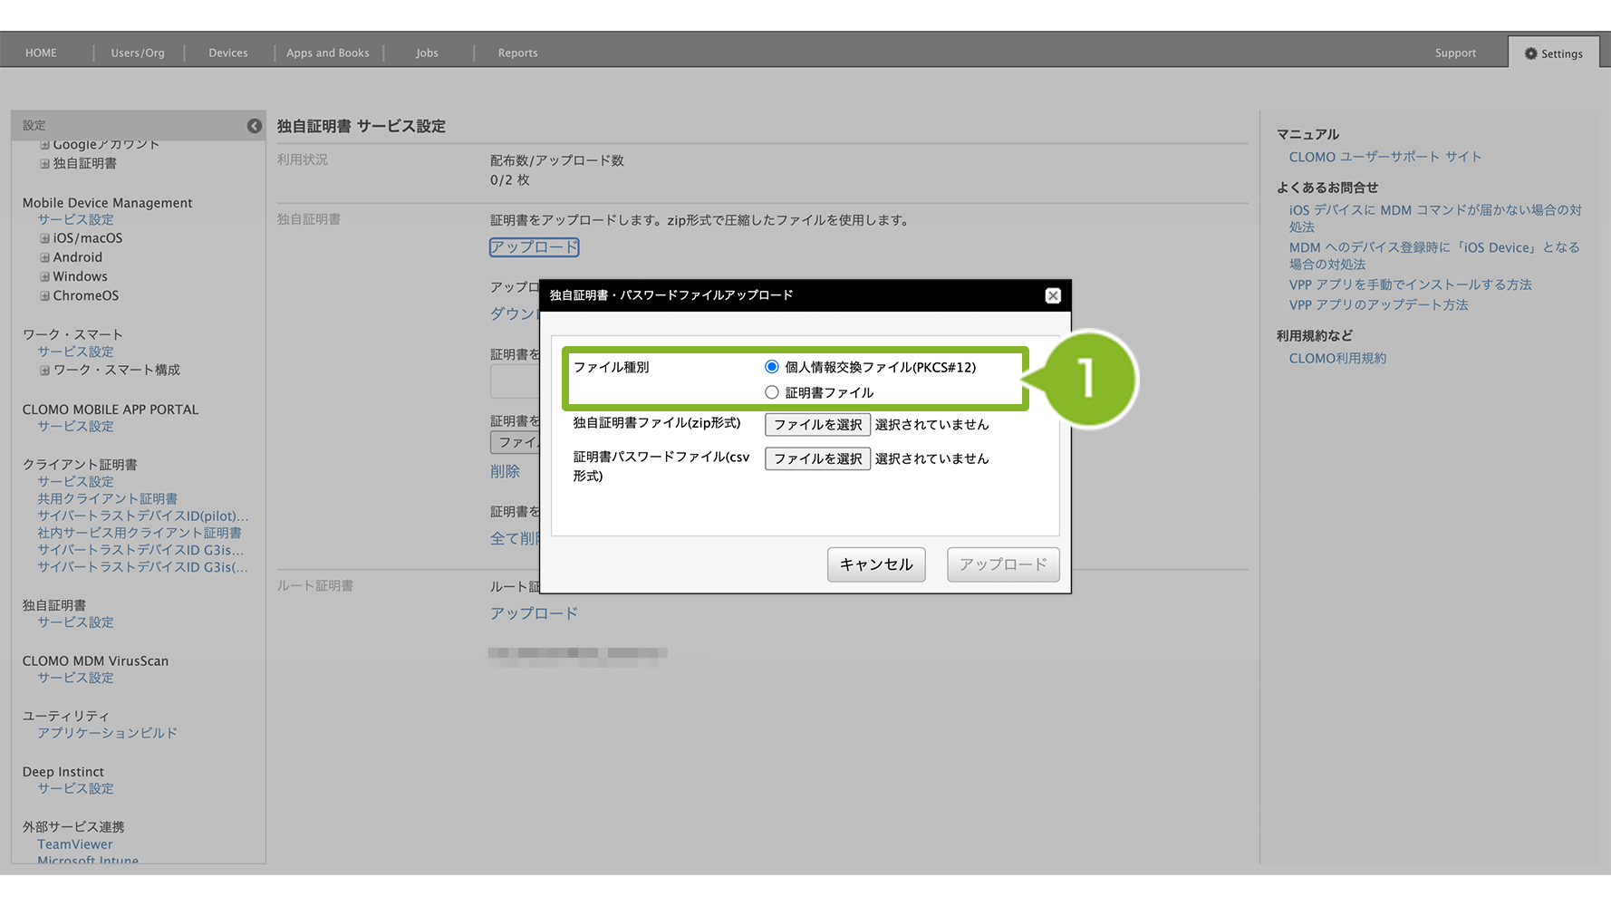Screen dimensions: 1611x906
Task: Click the dialog's アップロード button
Action: [x=1002, y=564]
